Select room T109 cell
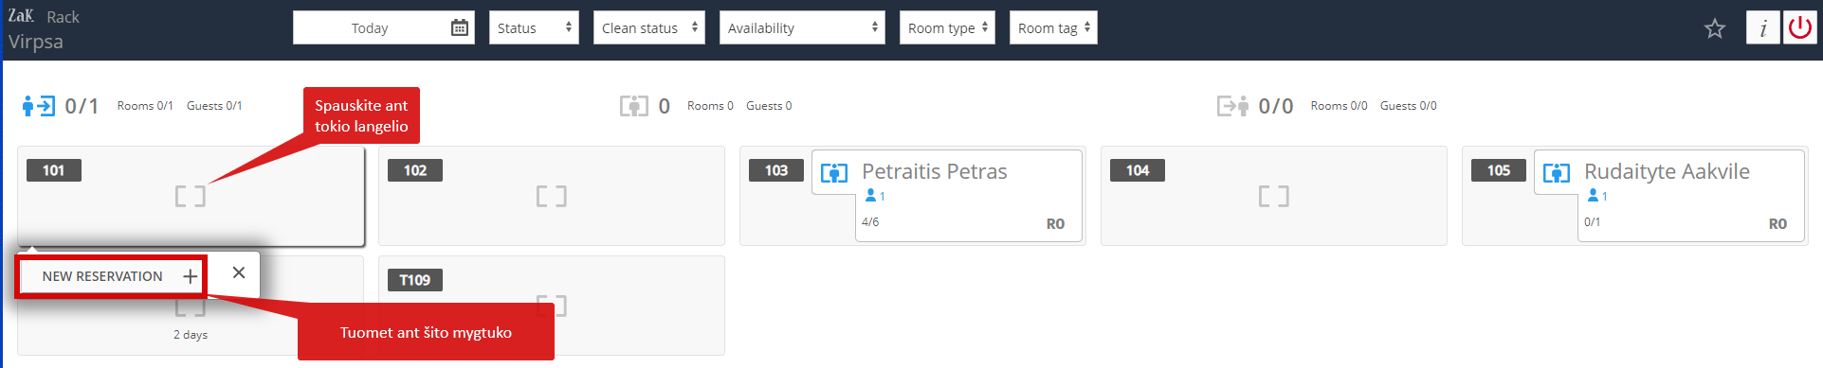The height and width of the screenshot is (368, 1823). click(x=552, y=306)
